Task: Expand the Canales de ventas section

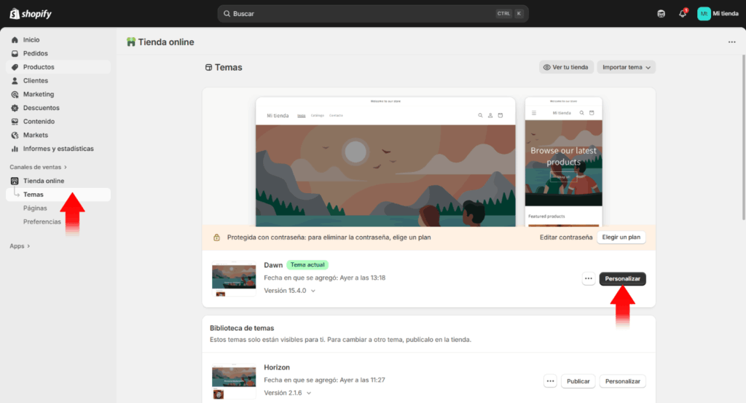Action: [38, 167]
